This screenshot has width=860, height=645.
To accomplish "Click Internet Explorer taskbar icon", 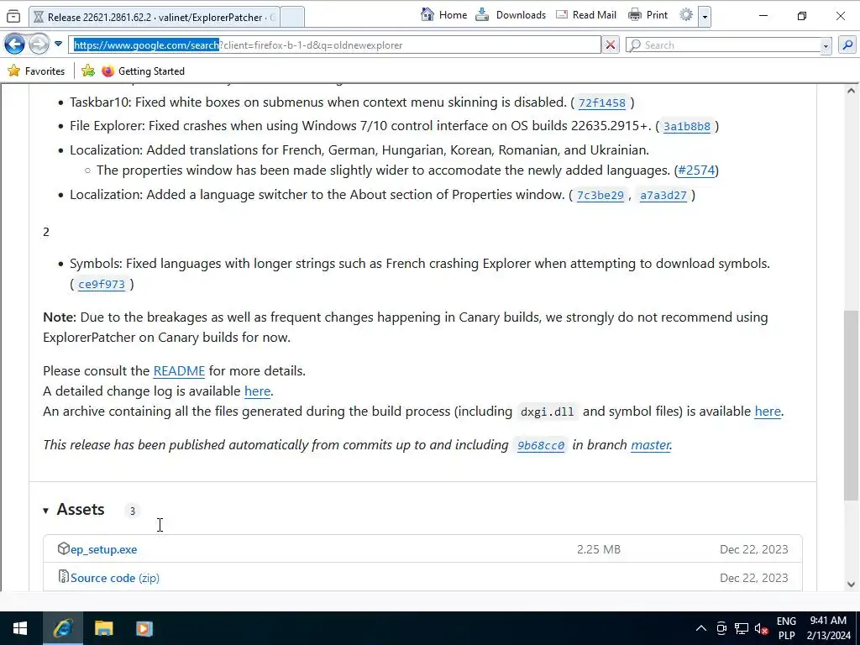I will [x=62, y=628].
